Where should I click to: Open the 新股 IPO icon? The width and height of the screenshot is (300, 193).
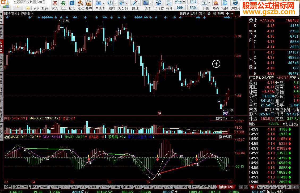pos(225,3)
